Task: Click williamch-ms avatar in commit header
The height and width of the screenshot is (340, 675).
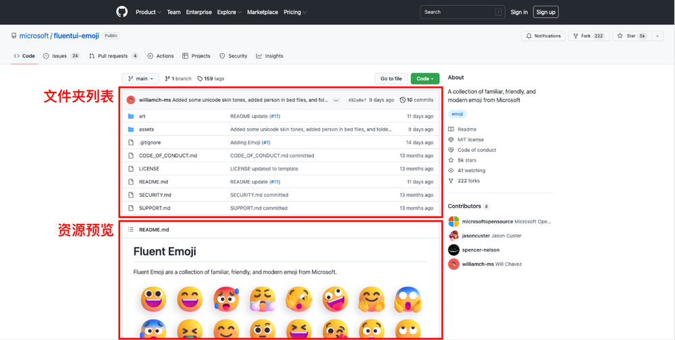Action: [x=131, y=100]
